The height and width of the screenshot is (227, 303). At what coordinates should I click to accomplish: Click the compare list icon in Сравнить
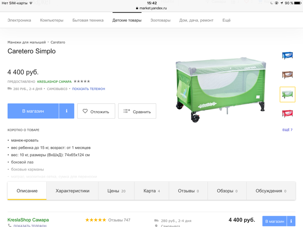point(126,111)
